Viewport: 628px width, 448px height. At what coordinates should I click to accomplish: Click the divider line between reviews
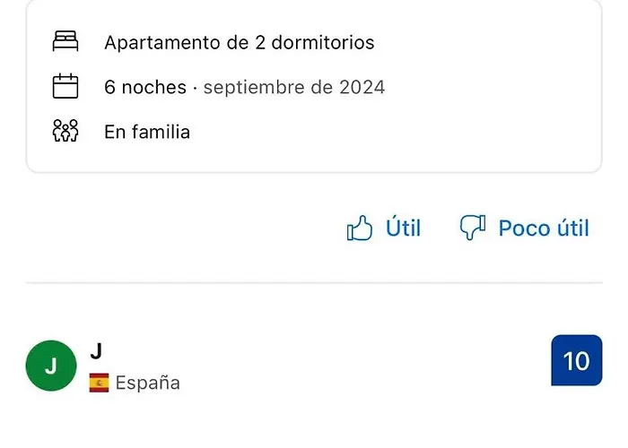tap(314, 283)
